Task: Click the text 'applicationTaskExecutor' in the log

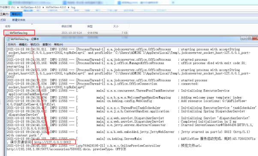Action: tap(28, 94)
